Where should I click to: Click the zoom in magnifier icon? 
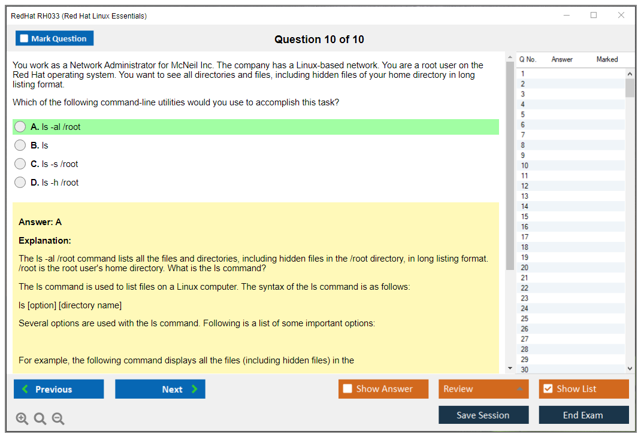point(22,419)
